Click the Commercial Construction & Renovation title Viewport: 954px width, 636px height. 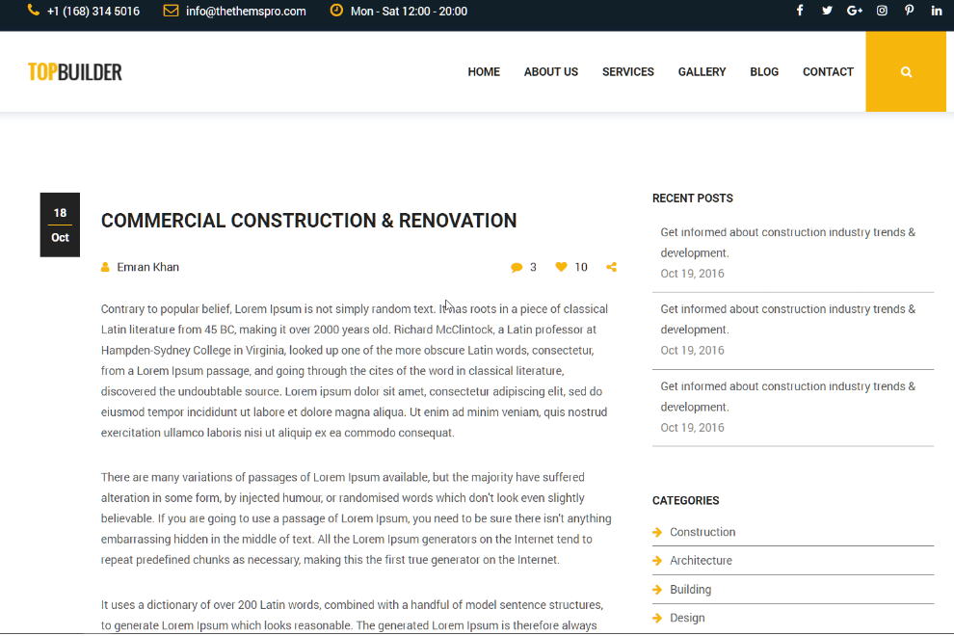[x=308, y=221]
